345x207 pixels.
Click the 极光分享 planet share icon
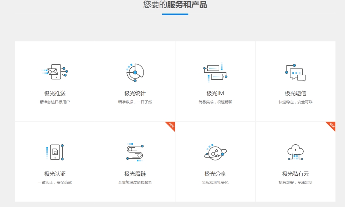click(x=215, y=152)
